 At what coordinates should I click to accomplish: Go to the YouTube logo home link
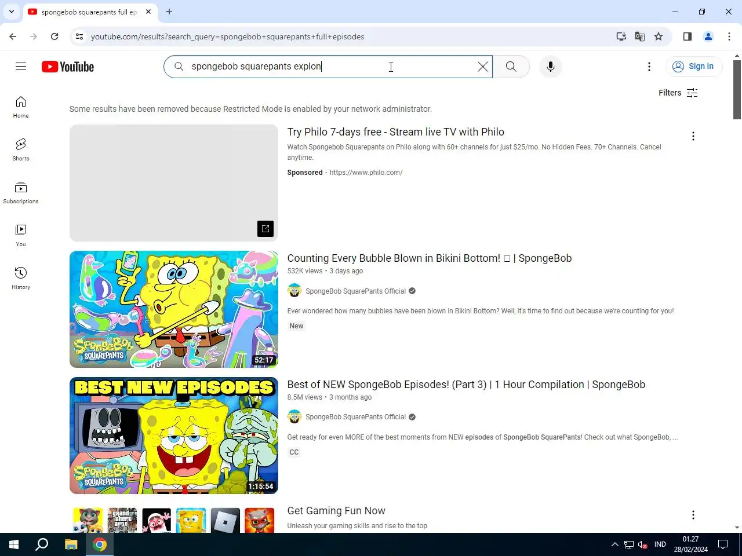coord(68,67)
